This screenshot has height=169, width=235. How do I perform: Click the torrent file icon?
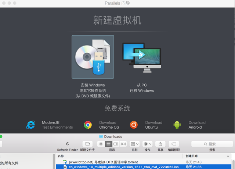65,162
